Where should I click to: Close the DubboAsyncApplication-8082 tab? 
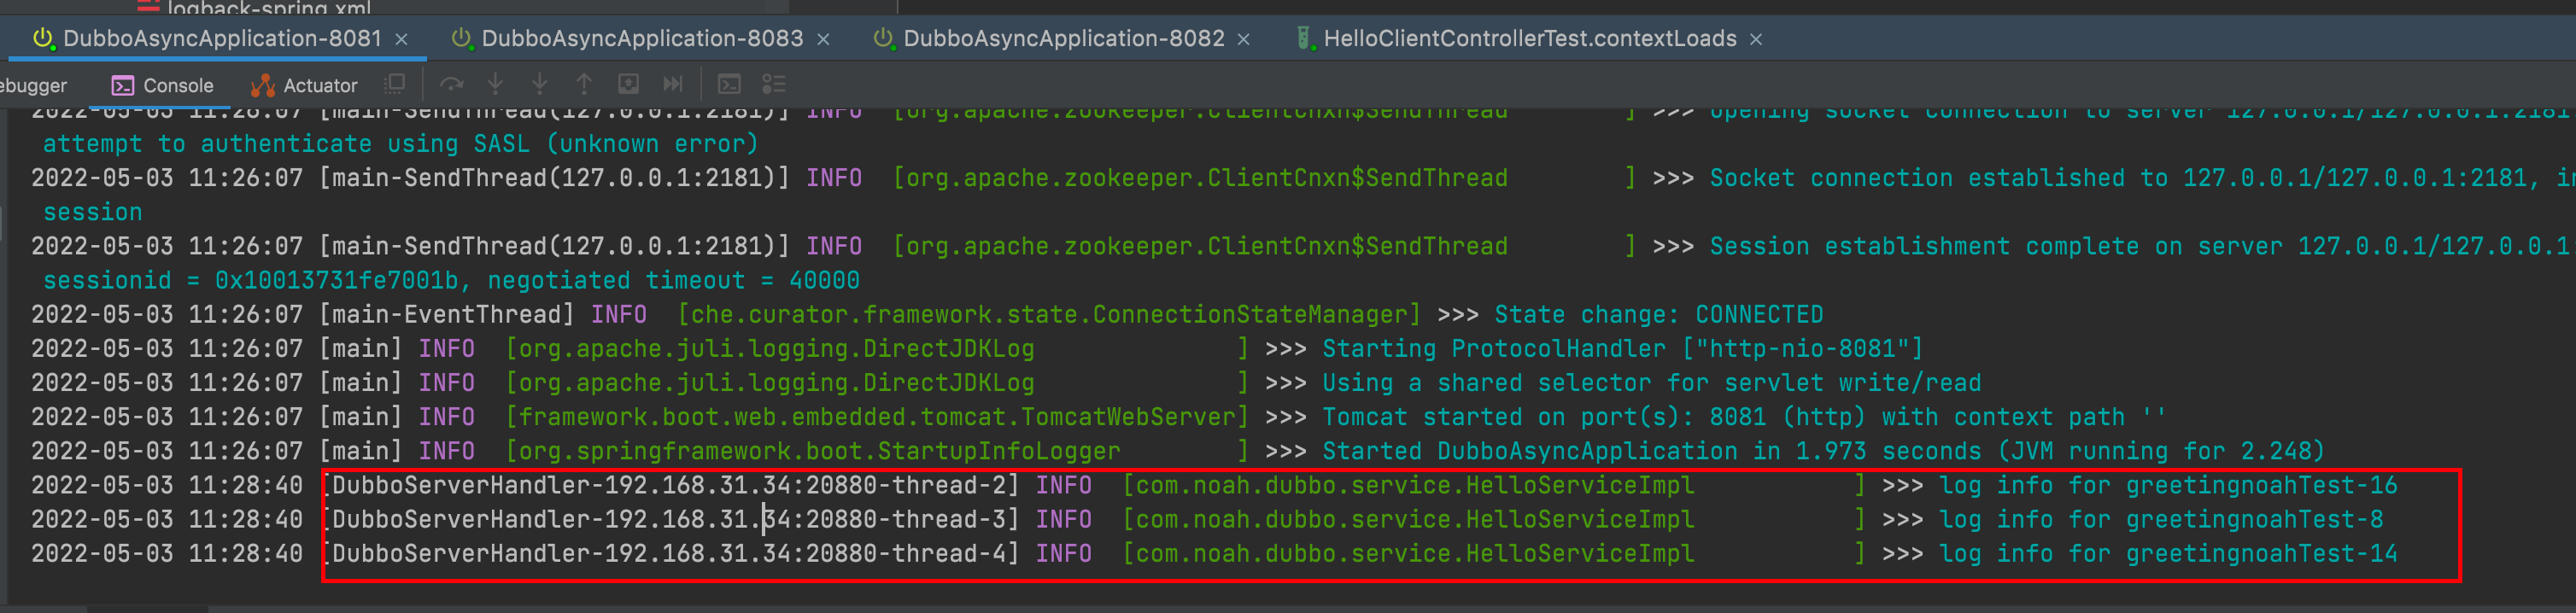[1244, 39]
